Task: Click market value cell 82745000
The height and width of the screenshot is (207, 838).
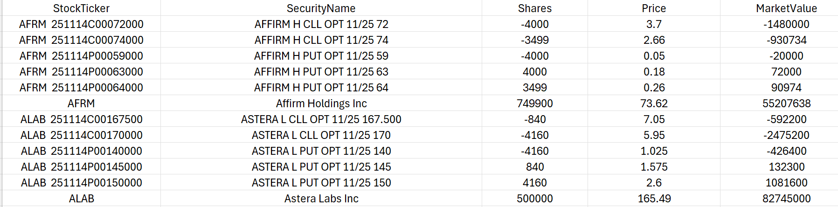Action: [786, 199]
